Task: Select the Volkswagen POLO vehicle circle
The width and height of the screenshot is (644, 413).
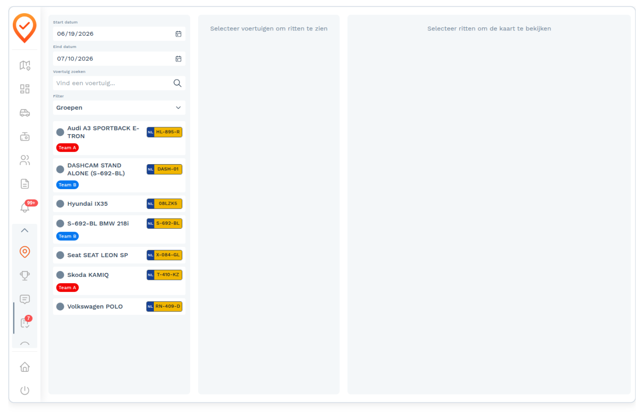Action: click(60, 307)
